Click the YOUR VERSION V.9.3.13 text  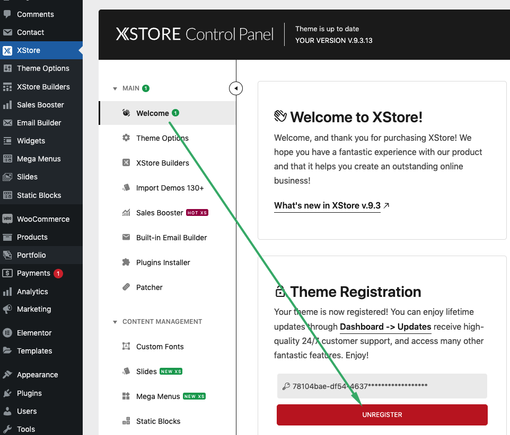click(x=333, y=40)
